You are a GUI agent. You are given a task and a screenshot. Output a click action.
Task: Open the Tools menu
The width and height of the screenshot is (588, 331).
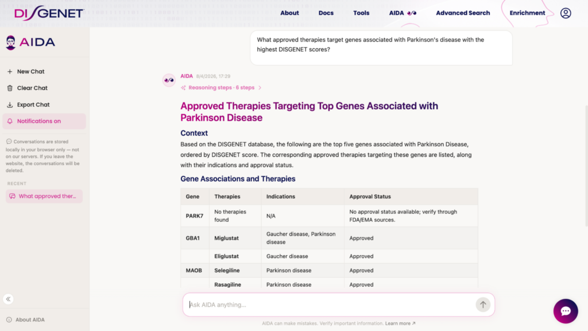[361, 13]
